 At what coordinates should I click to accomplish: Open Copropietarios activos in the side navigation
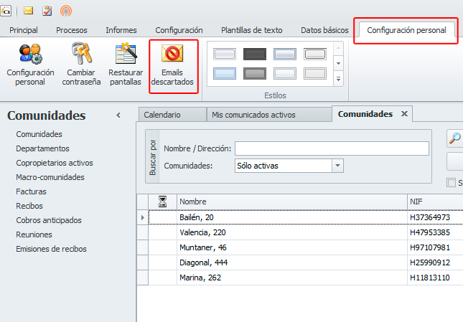pos(55,163)
